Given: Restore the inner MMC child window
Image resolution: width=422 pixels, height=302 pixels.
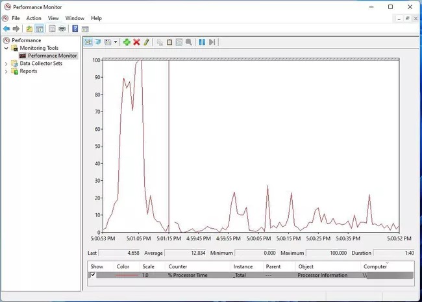Looking at the screenshot, I should click(x=408, y=19).
